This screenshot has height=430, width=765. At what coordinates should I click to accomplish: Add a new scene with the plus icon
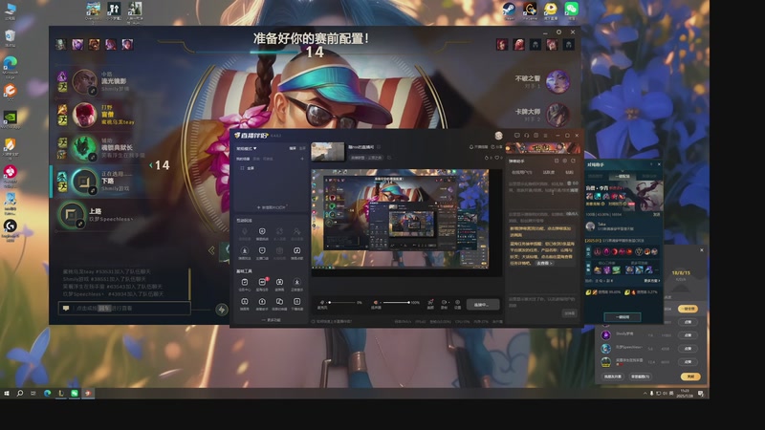pos(302,159)
